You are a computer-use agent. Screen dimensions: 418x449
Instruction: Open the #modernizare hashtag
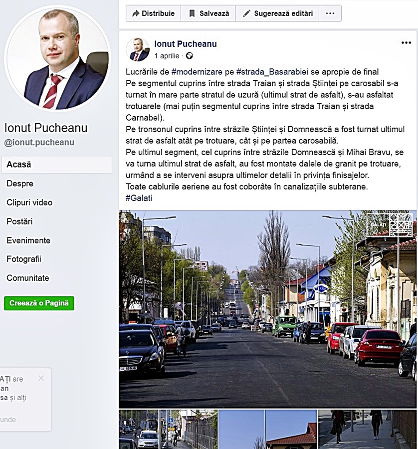[197, 72]
